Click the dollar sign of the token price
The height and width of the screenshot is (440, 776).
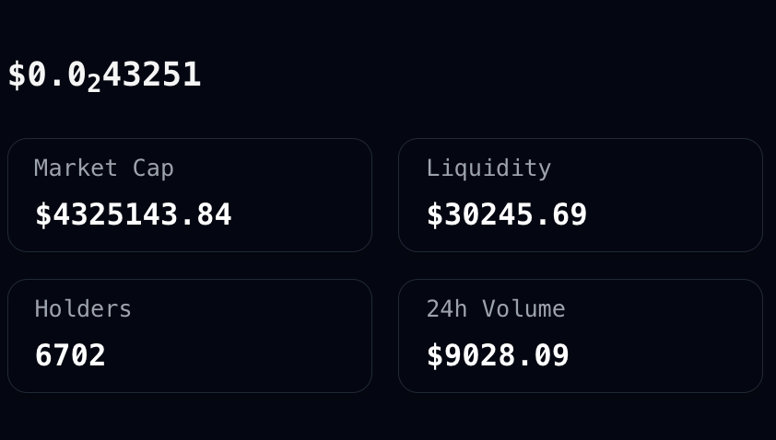pyautogui.click(x=17, y=75)
